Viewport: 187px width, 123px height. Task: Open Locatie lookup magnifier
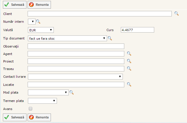point(129,84)
